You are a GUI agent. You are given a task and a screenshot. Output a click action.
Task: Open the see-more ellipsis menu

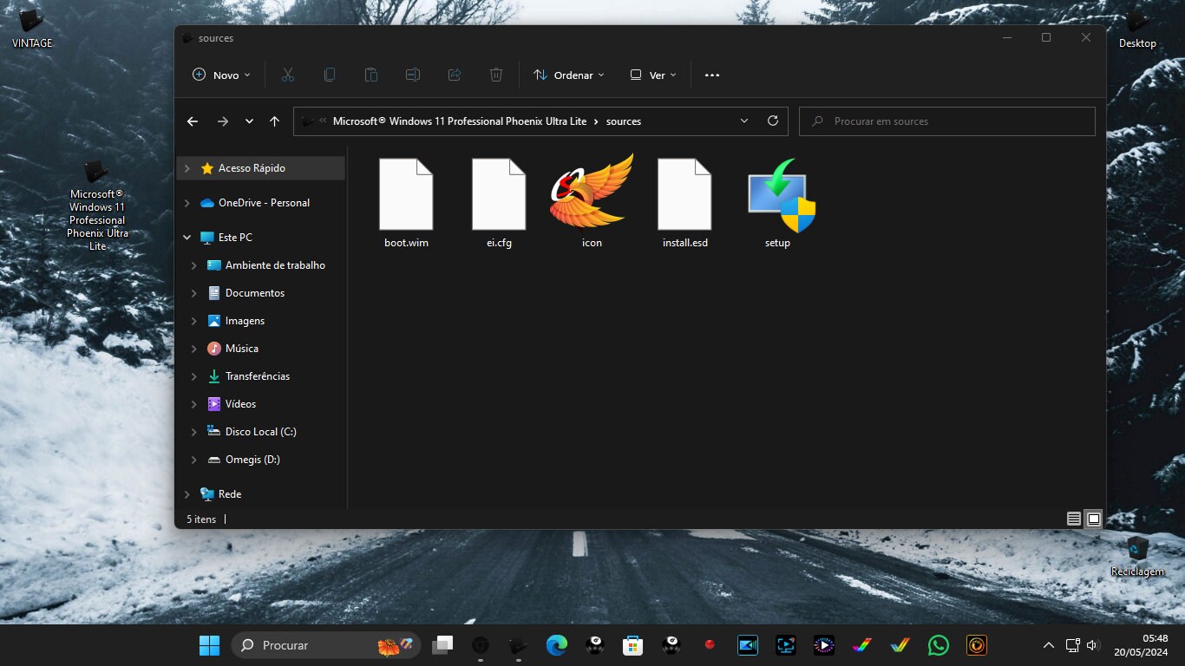(711, 75)
